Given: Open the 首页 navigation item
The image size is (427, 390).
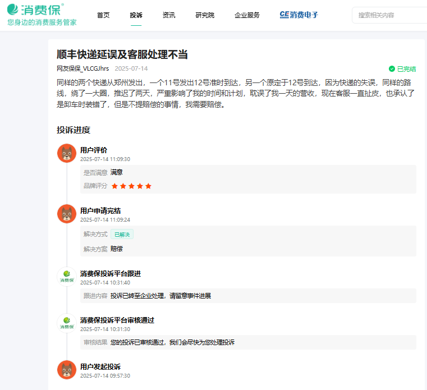Looking at the screenshot, I should [103, 15].
